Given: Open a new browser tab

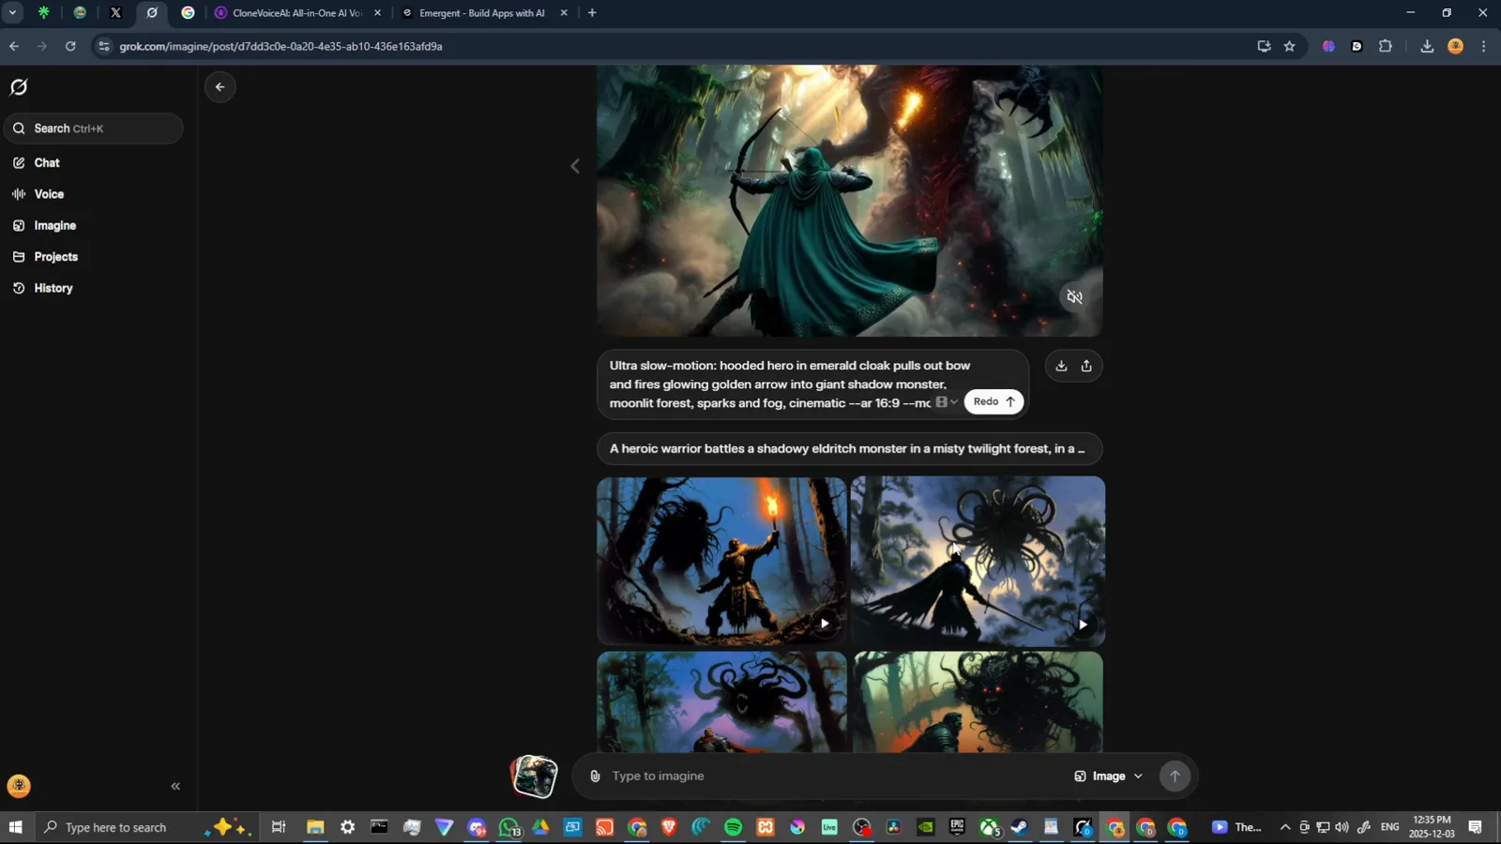Looking at the screenshot, I should pos(592,13).
